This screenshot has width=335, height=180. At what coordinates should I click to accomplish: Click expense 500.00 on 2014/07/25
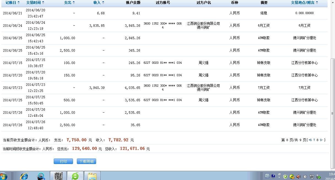[x=69, y=100]
